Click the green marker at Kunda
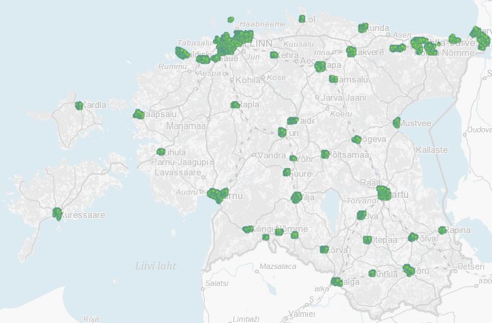 [x=363, y=28]
